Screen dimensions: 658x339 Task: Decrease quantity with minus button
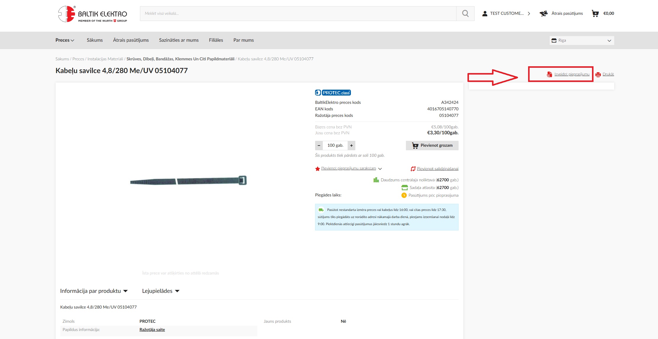[x=319, y=146]
